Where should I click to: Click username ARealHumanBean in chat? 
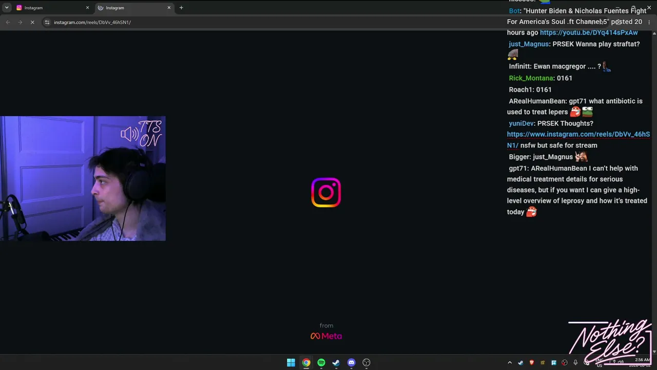(537, 101)
